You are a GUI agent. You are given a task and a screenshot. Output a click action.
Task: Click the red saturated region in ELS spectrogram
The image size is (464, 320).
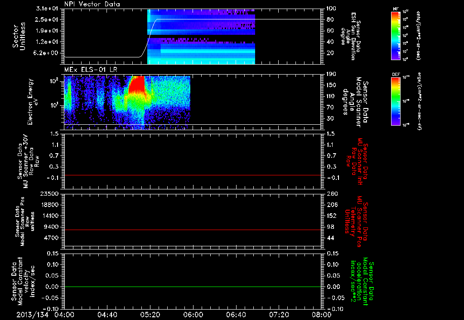coord(137,84)
